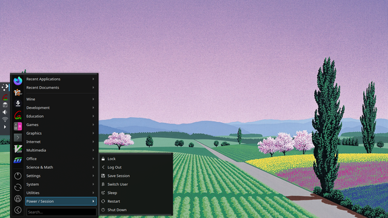This screenshot has height=218, width=388.
Task: Click the Development menu label
Action: pyautogui.click(x=38, y=108)
